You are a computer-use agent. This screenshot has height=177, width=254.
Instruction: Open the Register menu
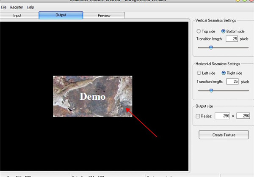[x=17, y=7]
